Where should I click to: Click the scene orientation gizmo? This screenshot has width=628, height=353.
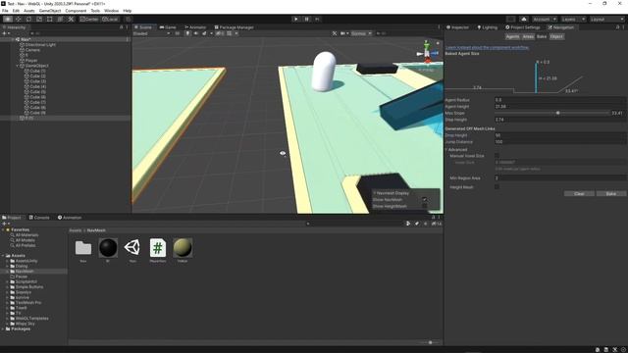(x=427, y=52)
